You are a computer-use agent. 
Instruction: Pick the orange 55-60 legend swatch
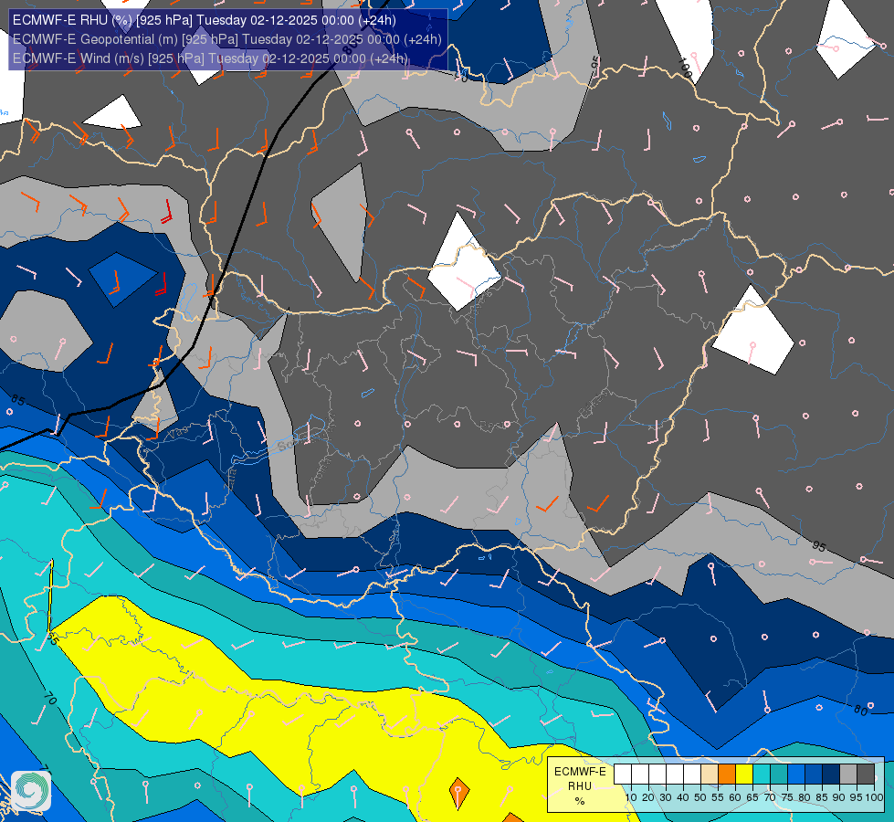727,775
